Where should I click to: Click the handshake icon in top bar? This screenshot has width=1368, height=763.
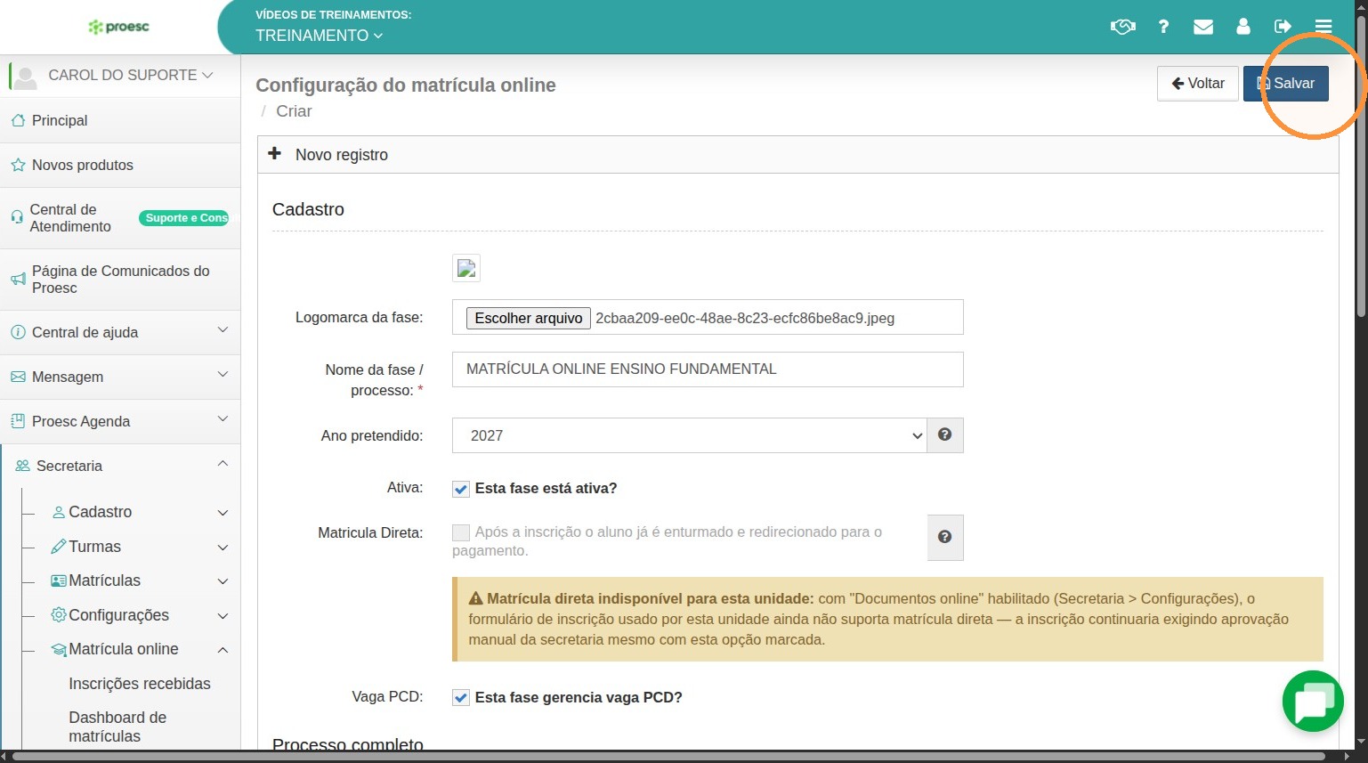tap(1122, 27)
